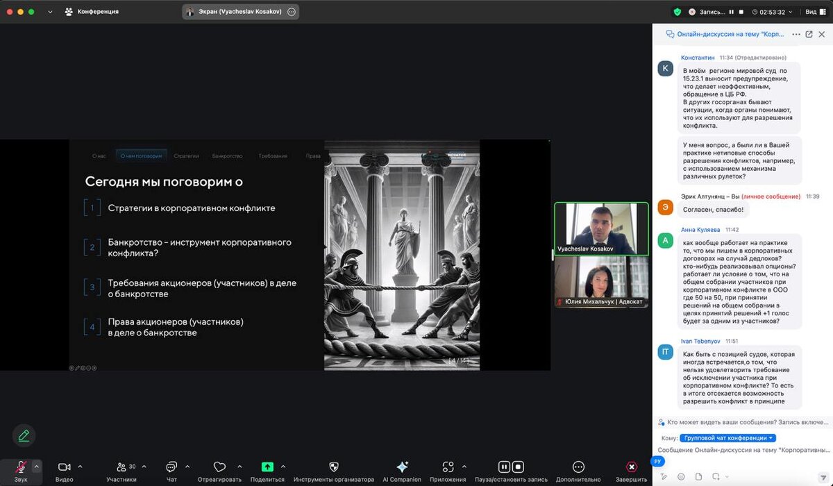This screenshot has height=486, width=833.
Task: Open the Вид view layout menu
Action: (815, 12)
